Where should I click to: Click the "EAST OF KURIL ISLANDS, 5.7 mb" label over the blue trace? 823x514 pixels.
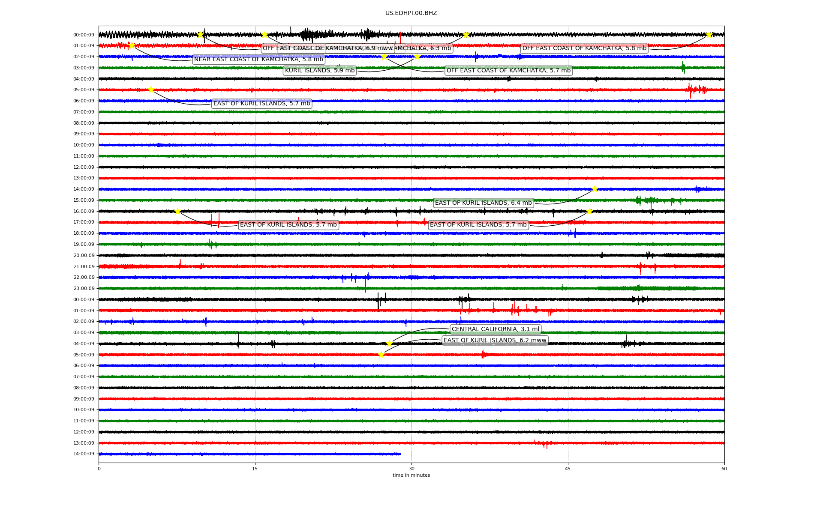pyautogui.click(x=262, y=104)
